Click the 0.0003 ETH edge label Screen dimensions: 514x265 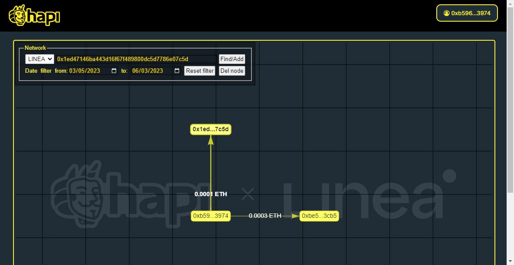pos(265,216)
